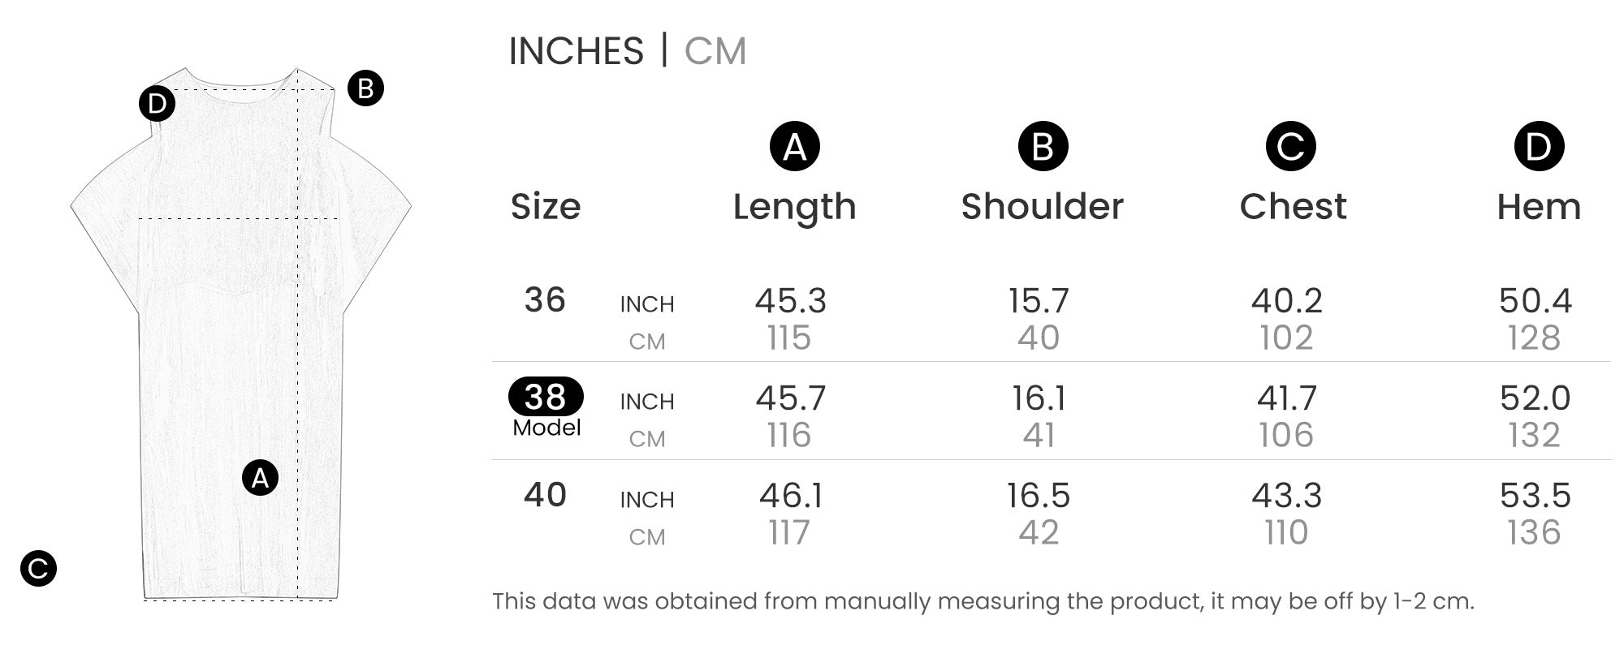1624x654 pixels.
Task: Choose size 40 row label
Action: pyautogui.click(x=545, y=495)
